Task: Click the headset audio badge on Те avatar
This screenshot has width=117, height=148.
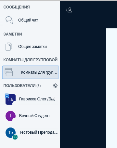Action: (x=15, y=137)
